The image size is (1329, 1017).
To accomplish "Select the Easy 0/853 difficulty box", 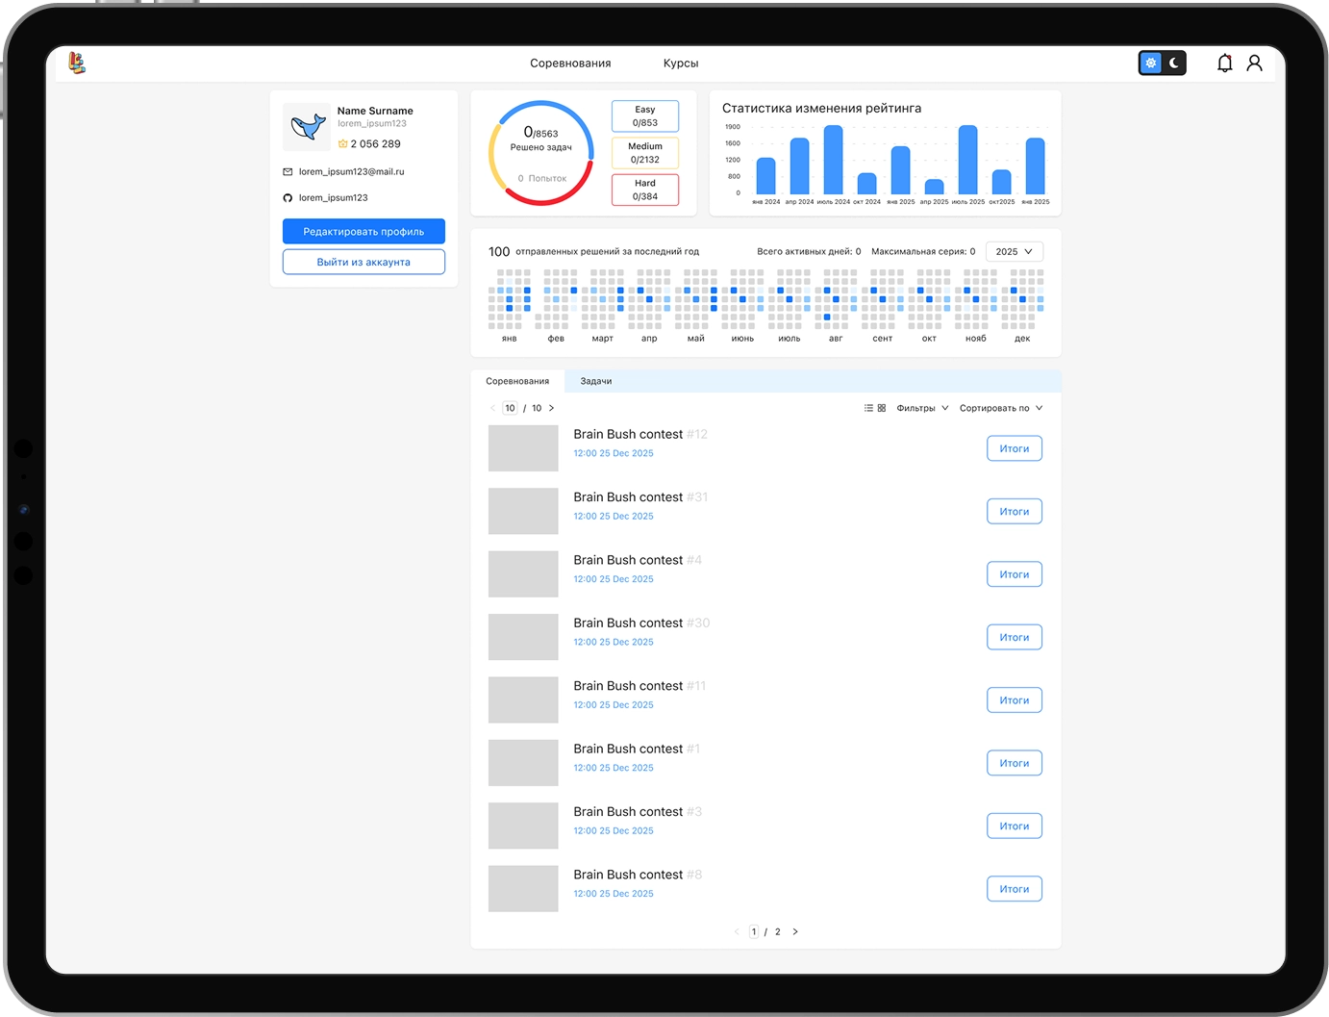I will 644,116.
